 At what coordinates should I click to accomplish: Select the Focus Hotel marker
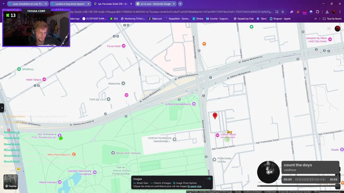click(124, 46)
